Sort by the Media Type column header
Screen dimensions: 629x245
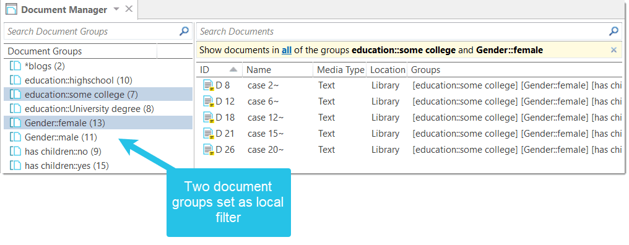340,70
